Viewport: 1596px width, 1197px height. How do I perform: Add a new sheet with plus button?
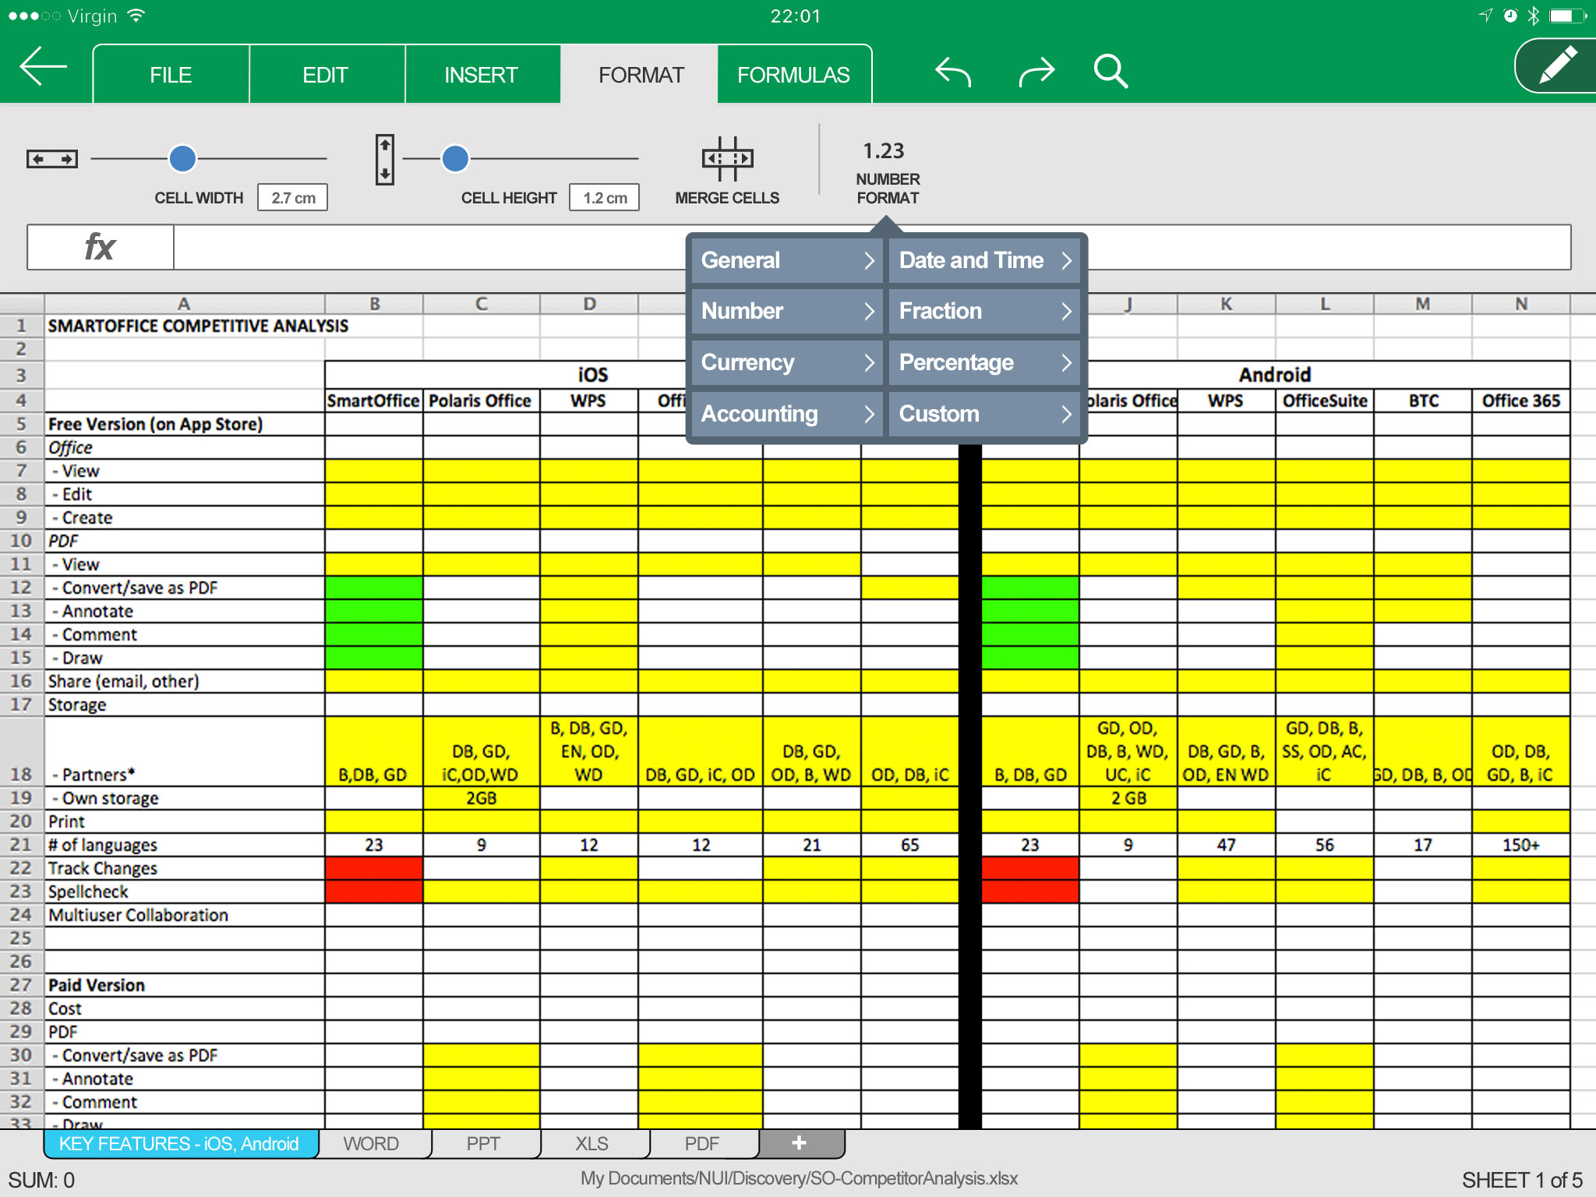click(799, 1143)
